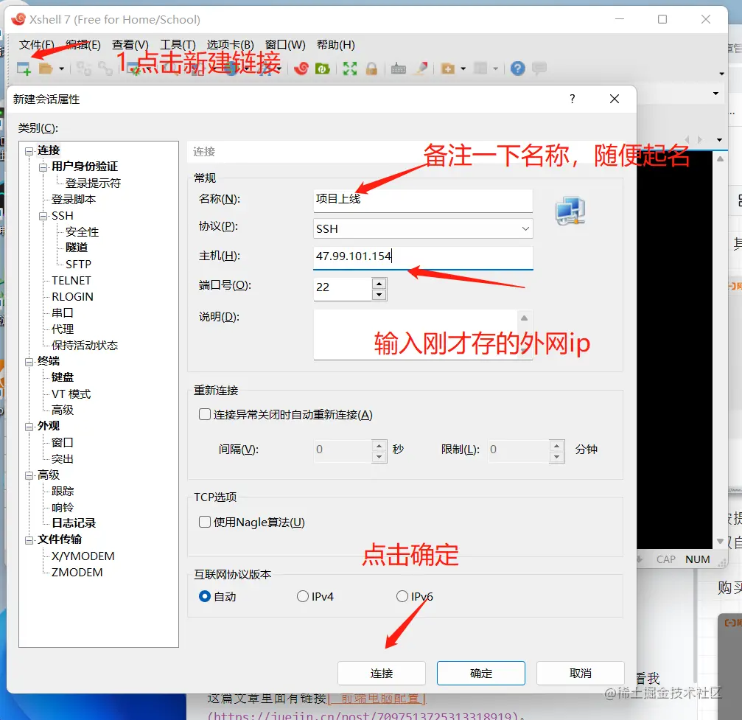Select the IPv4 radio button
The width and height of the screenshot is (742, 720).
(x=303, y=596)
